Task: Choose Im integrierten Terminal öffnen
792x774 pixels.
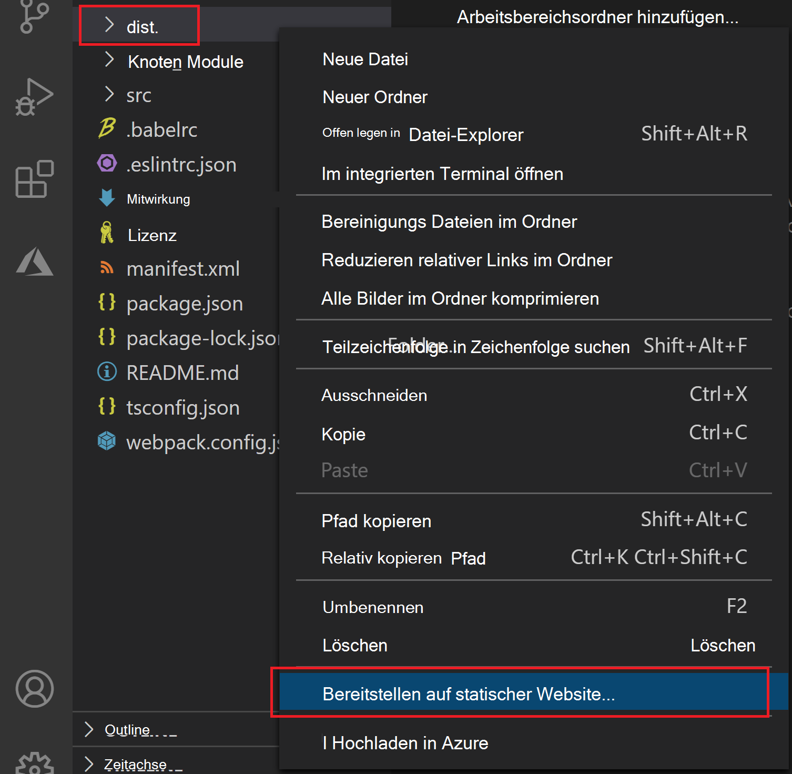Action: (x=534, y=174)
